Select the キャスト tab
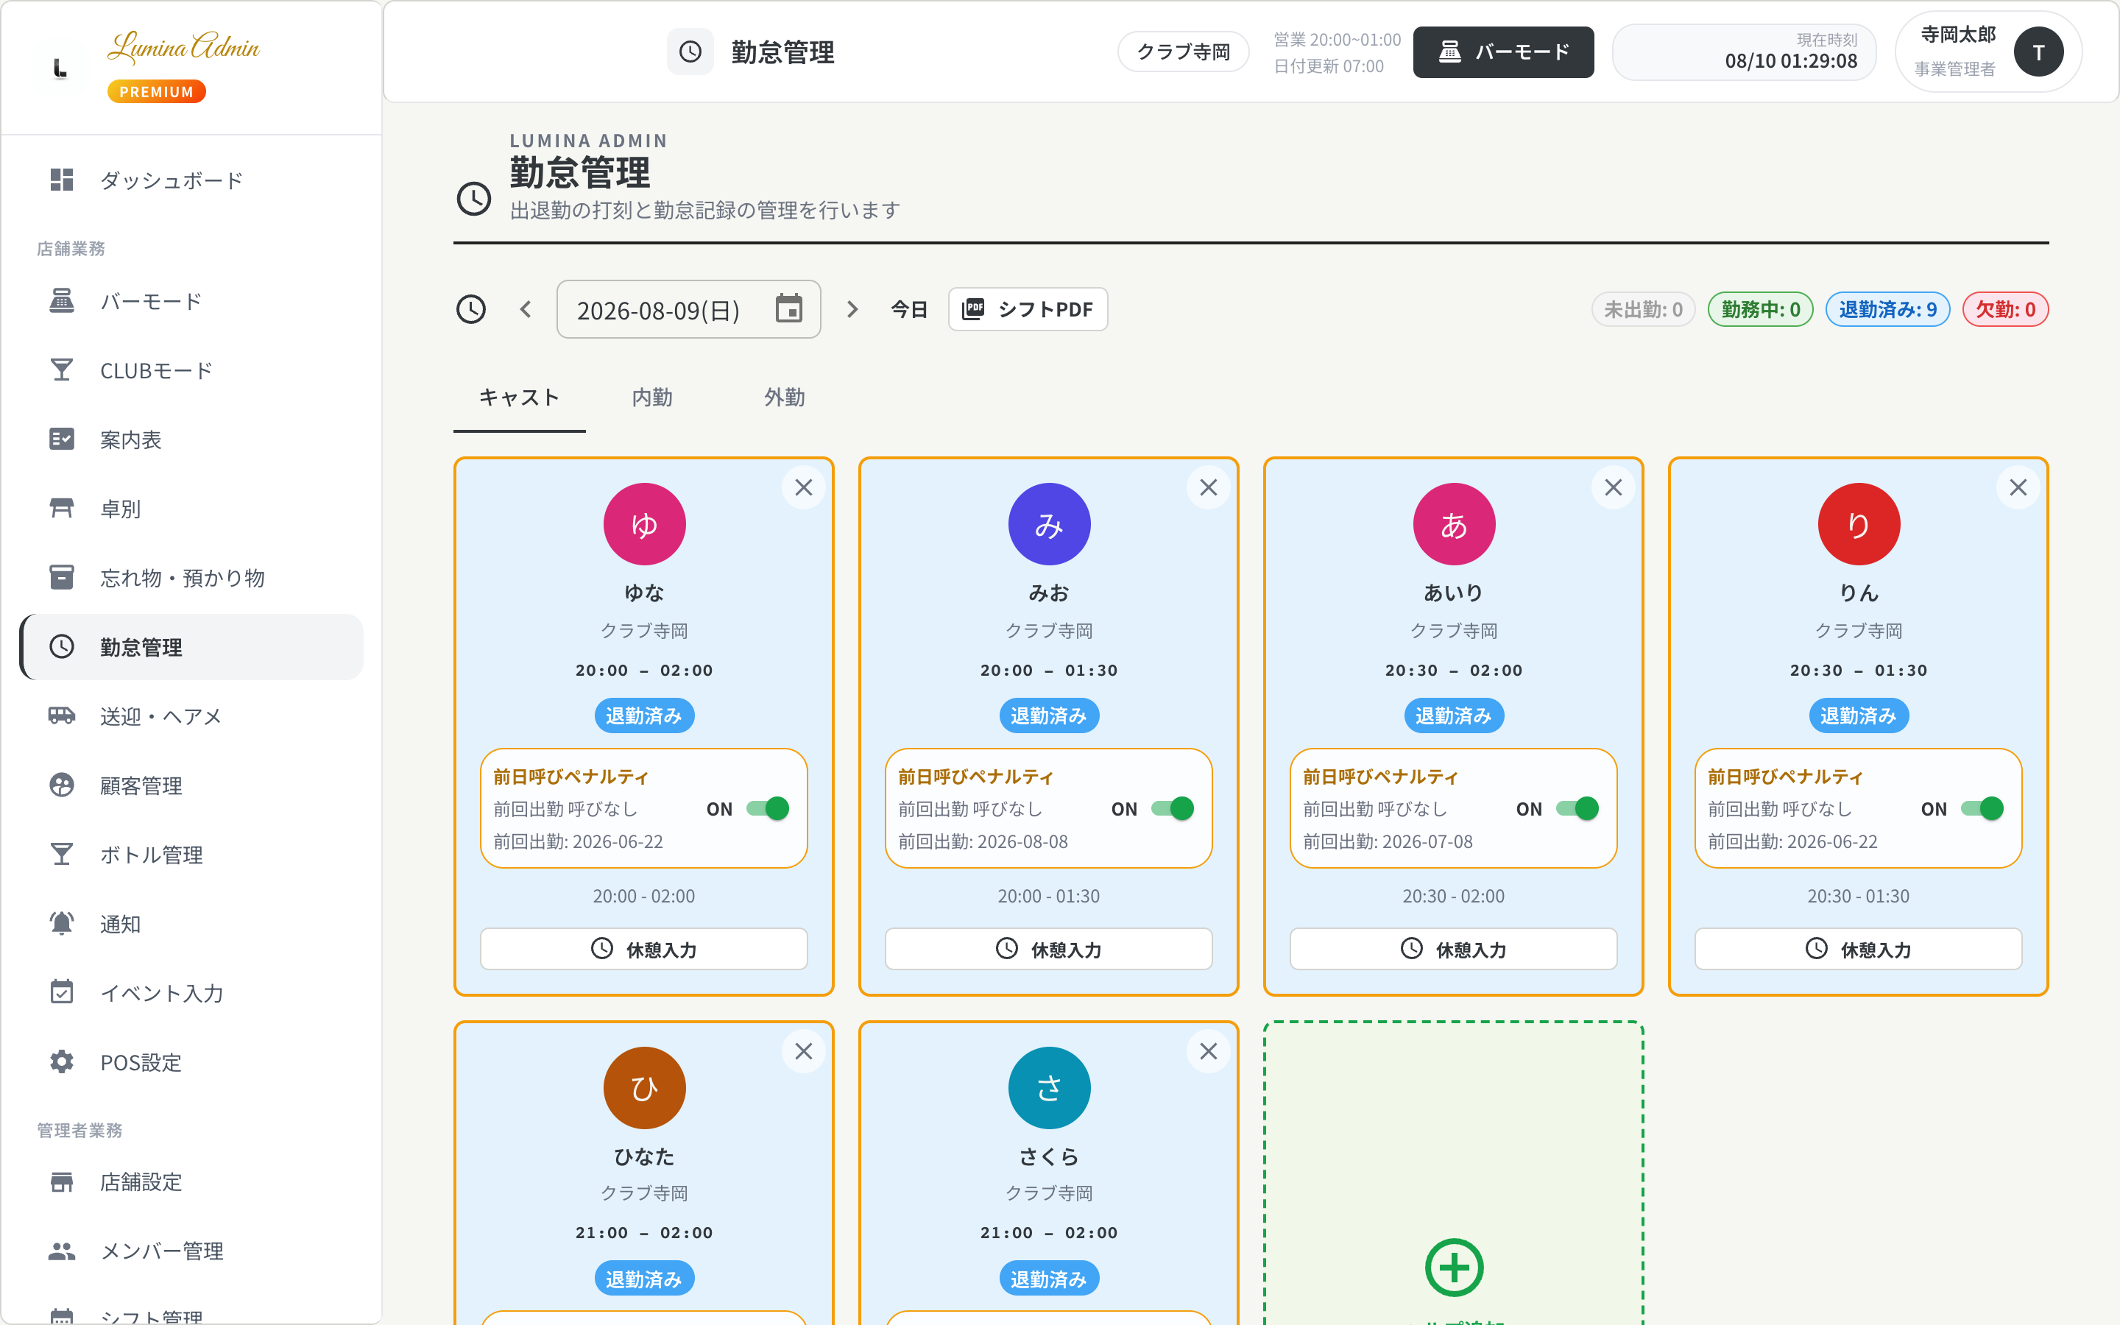Screen dimensions: 2120x1325 [x=519, y=397]
